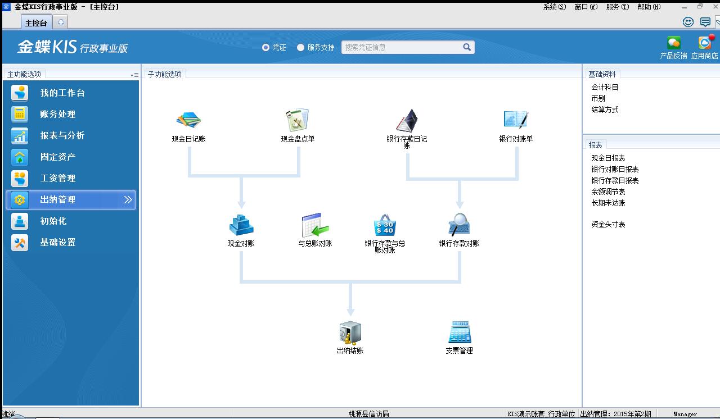This screenshot has width=720, height=419.
Task: Open the 银行对账单 icon
Action: point(515,120)
